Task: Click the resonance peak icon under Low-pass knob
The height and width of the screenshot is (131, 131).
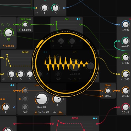Action: coord(57,105)
